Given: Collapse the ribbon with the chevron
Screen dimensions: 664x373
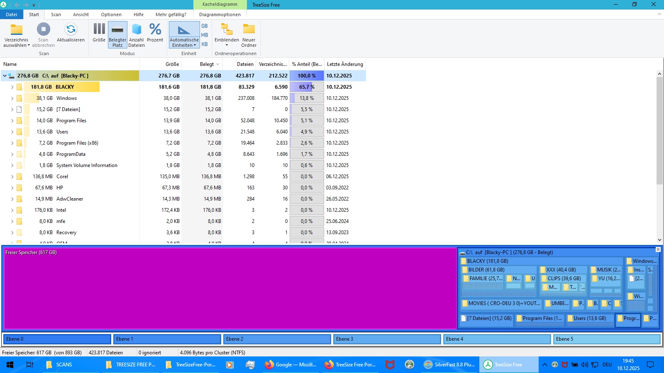Looking at the screenshot, I should (x=659, y=14).
